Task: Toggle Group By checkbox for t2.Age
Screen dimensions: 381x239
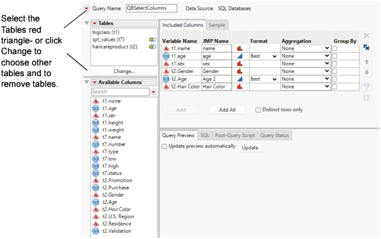Action: tap(334, 79)
